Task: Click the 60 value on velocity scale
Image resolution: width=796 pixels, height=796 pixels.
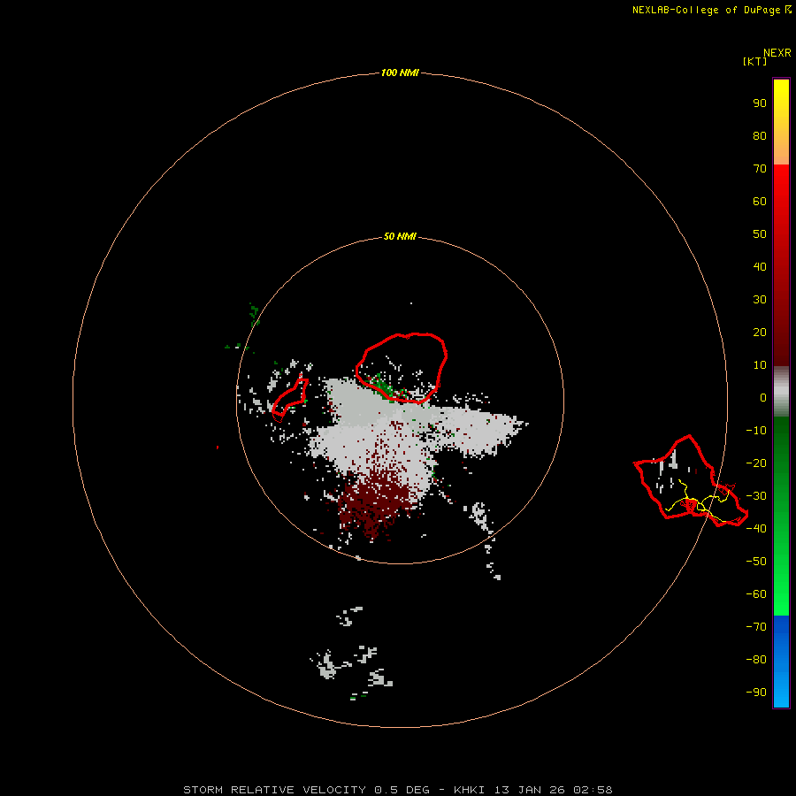Action: coord(760,201)
